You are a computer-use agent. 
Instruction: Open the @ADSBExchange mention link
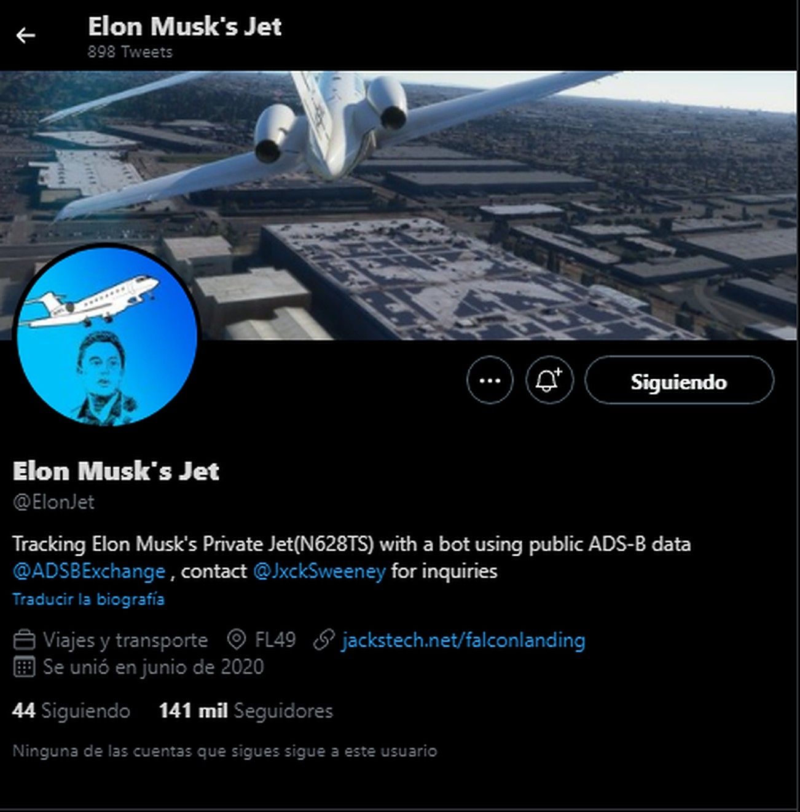(89, 571)
